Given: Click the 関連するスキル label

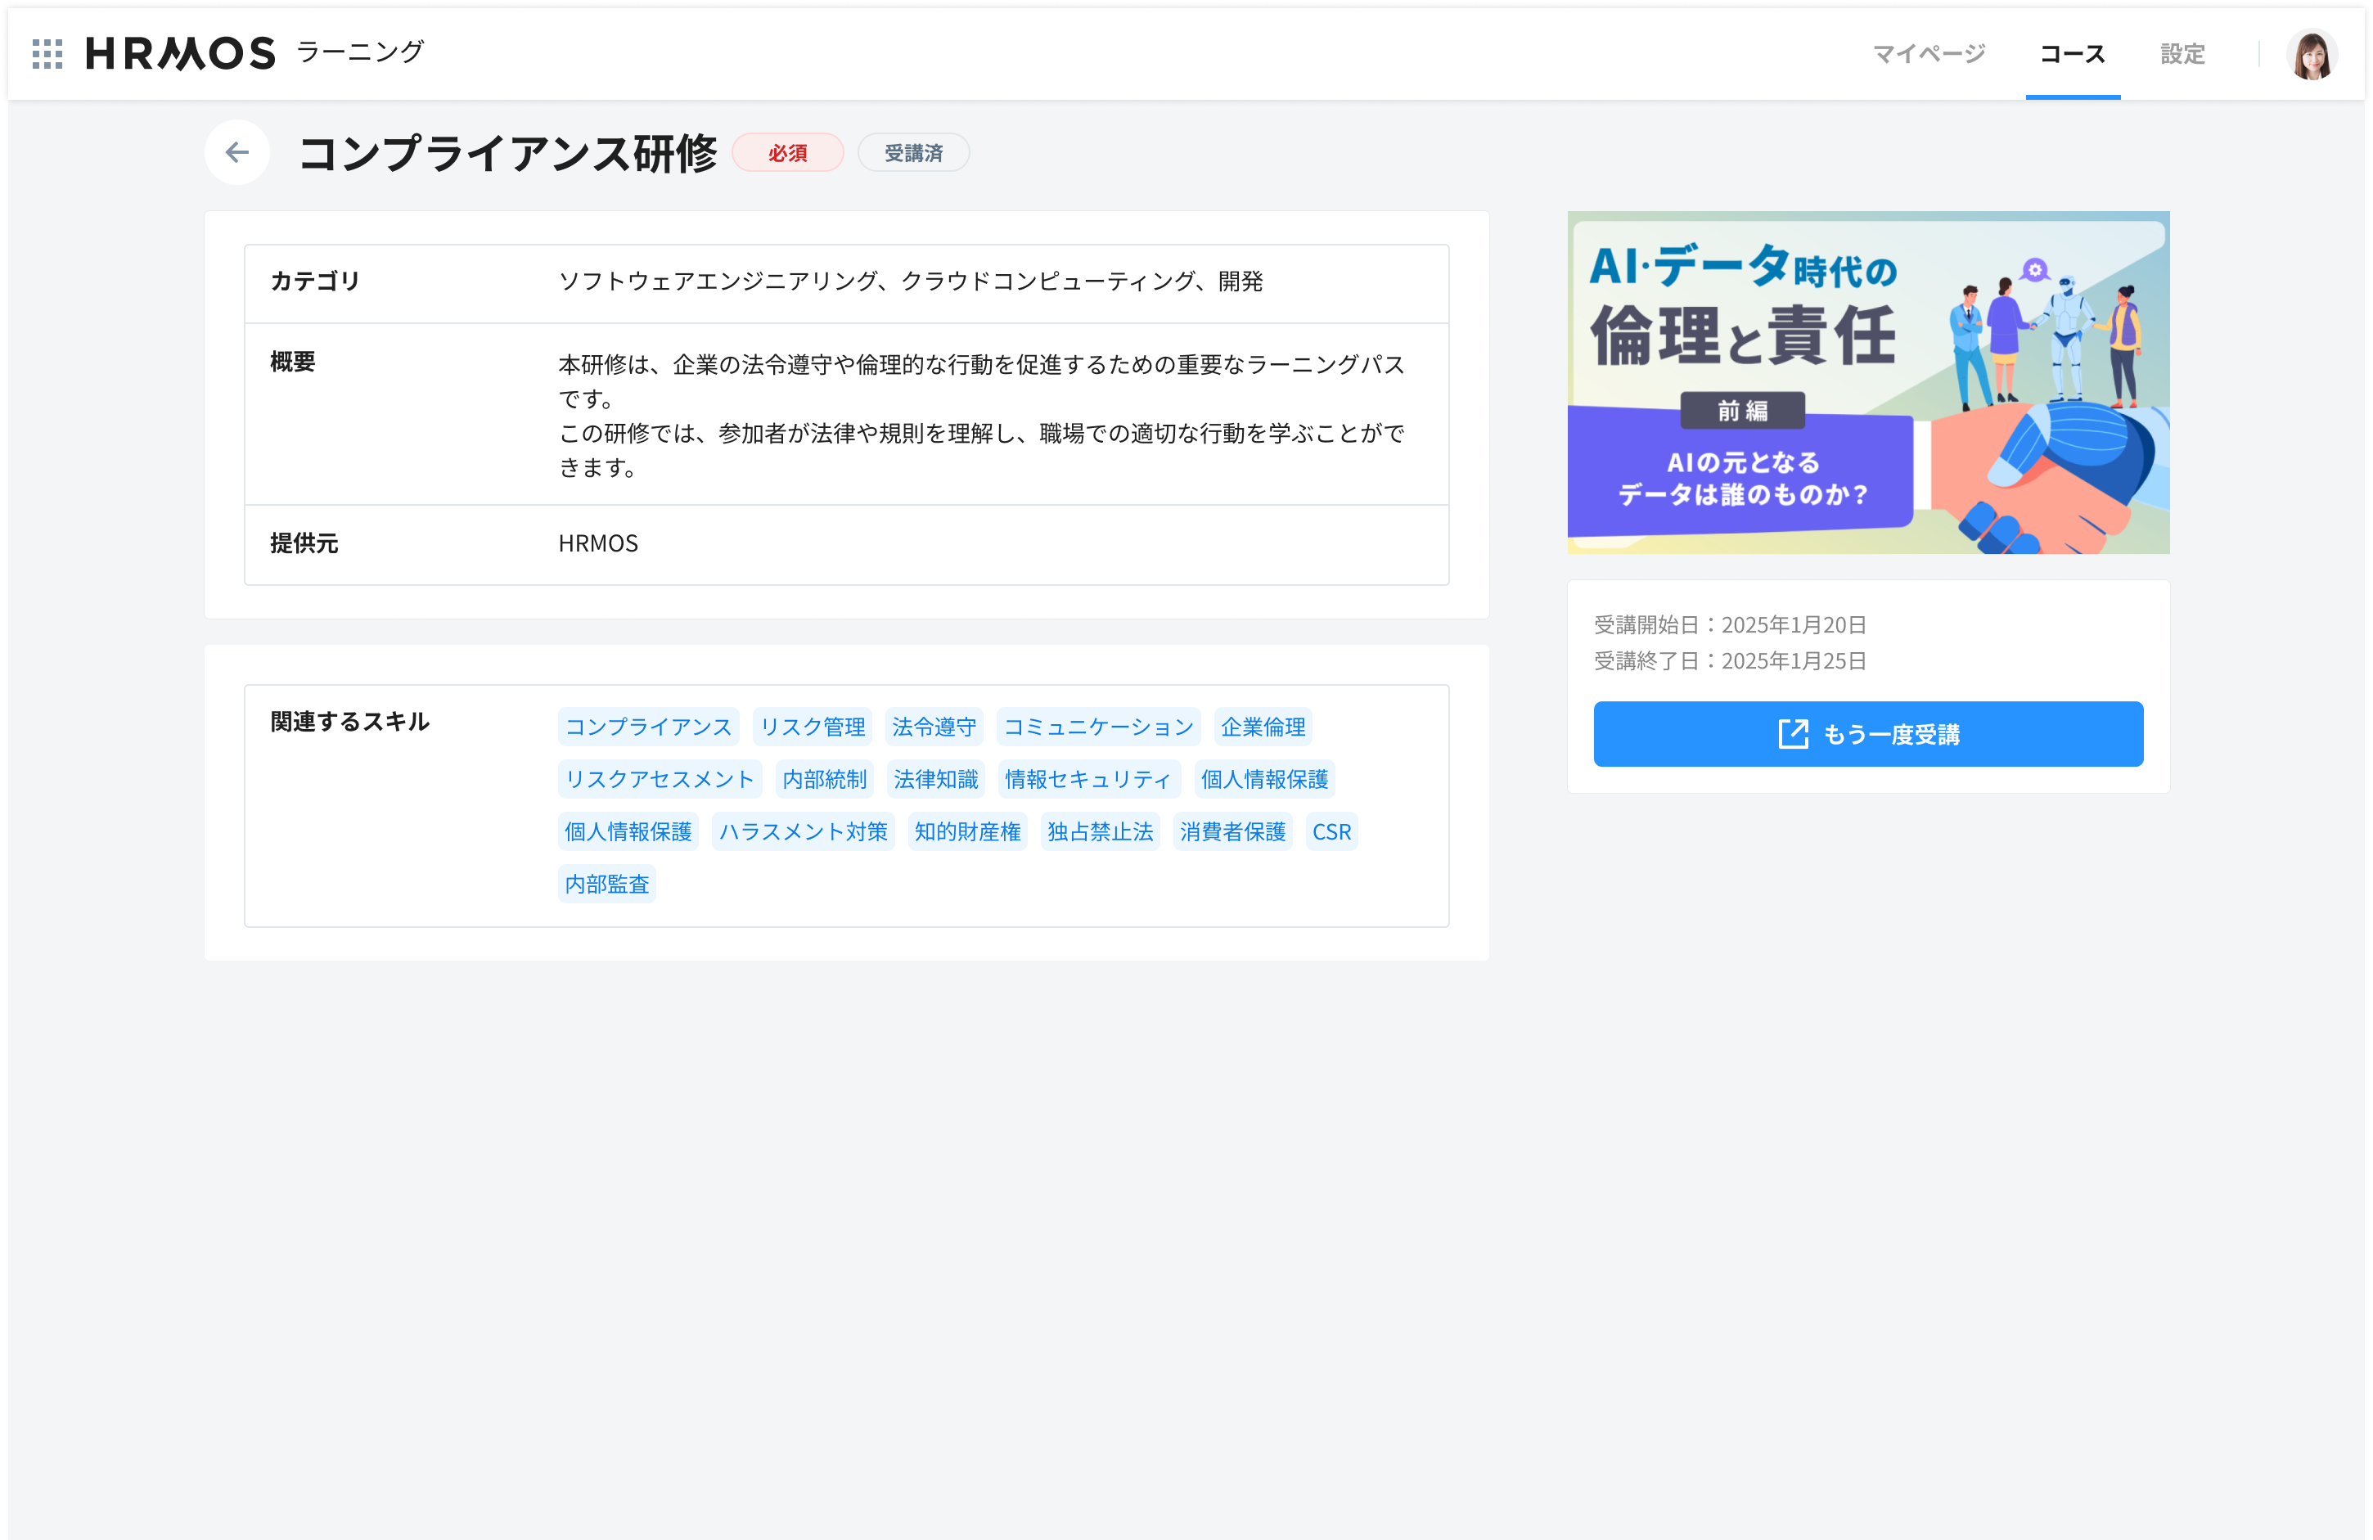Looking at the screenshot, I should point(350,722).
